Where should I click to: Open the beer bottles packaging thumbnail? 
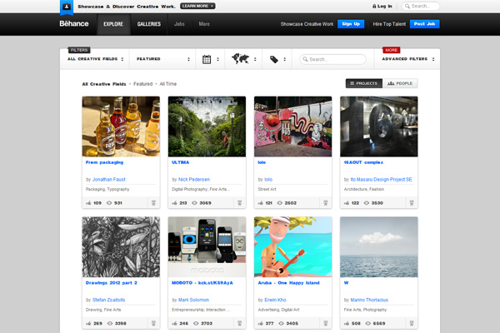click(x=121, y=127)
